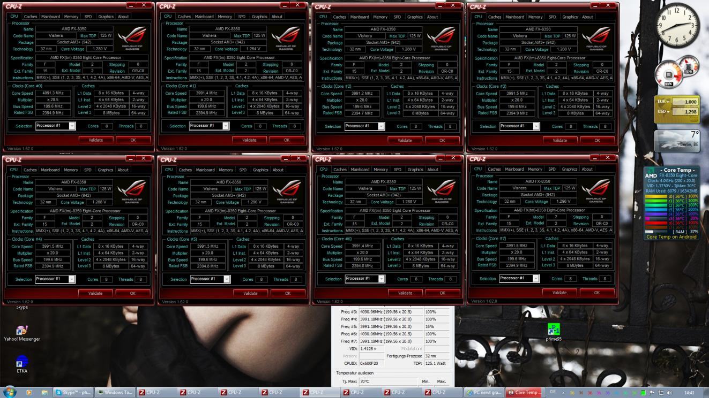Click the c0 yellow load bar in Core Temp gadget
Viewport: 709px width, 398px height.
click(656, 197)
